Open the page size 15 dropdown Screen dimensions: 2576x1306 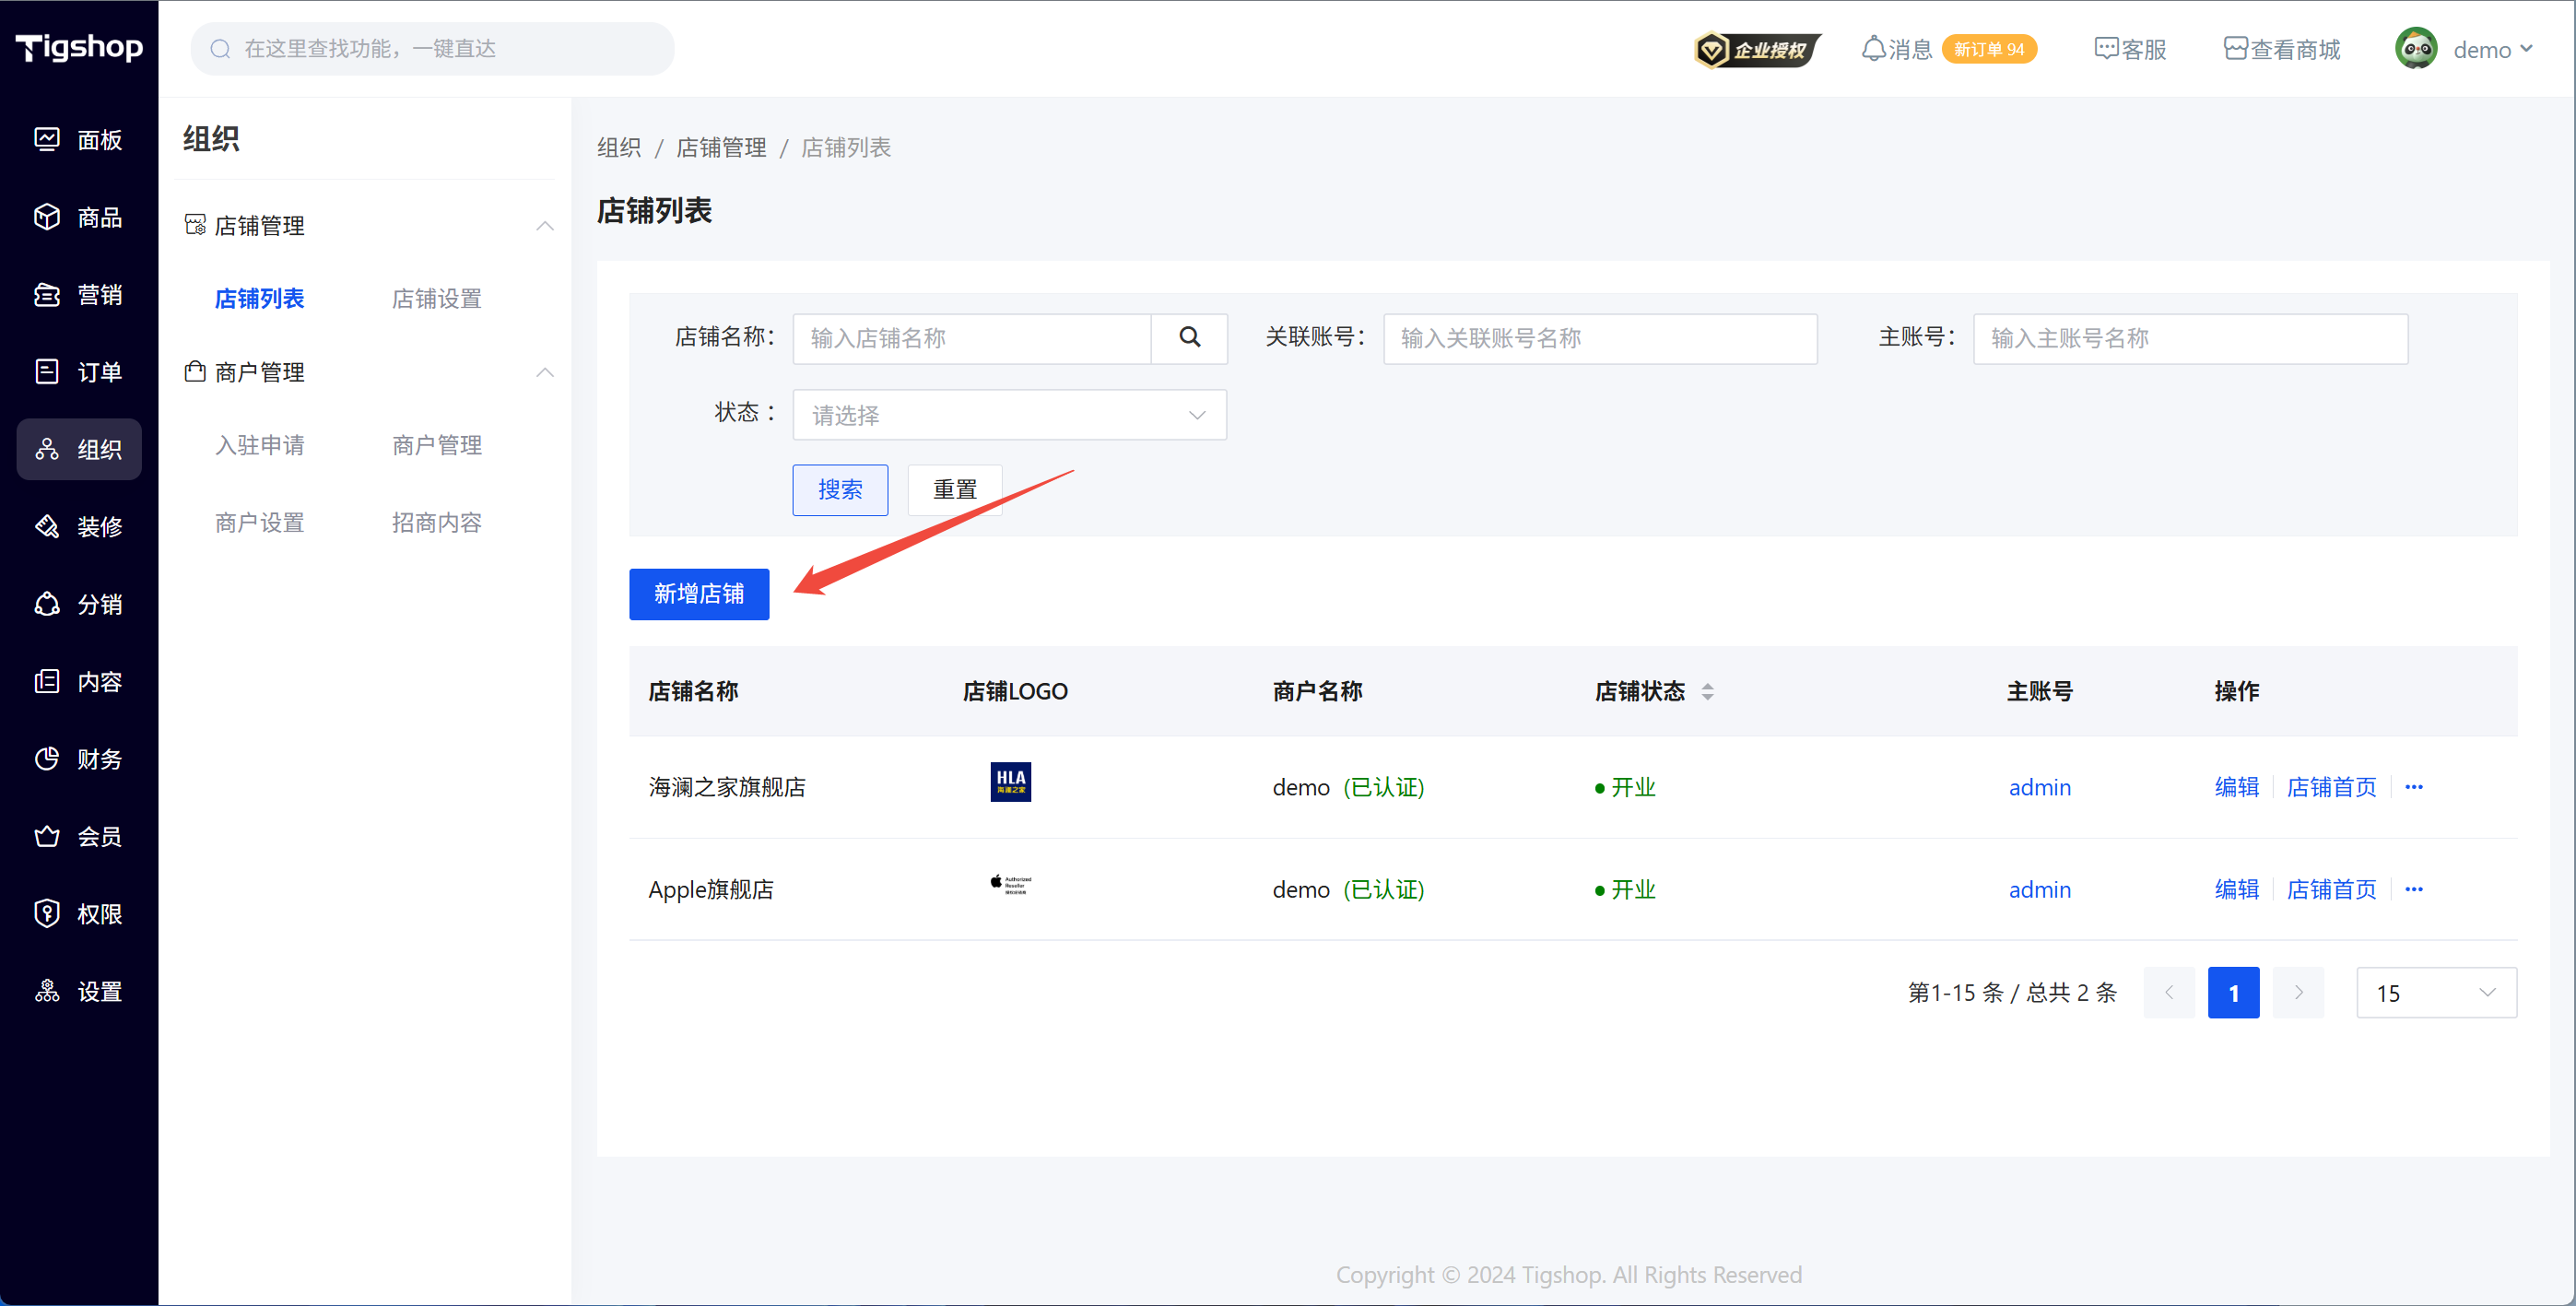point(2435,992)
